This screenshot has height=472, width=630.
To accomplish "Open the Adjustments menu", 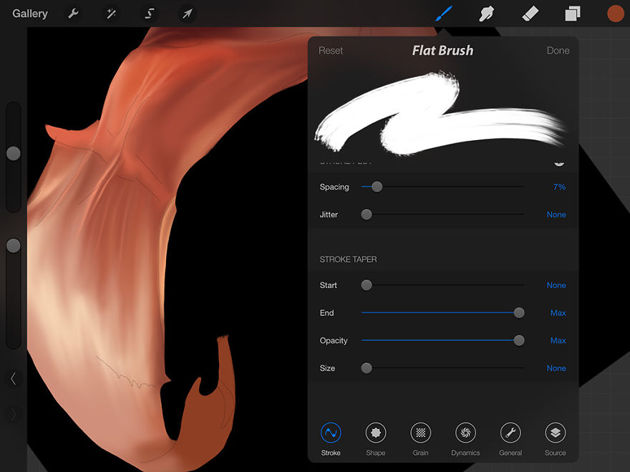I will [111, 13].
